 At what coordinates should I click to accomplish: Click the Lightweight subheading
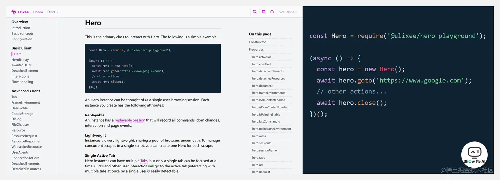[96, 135]
